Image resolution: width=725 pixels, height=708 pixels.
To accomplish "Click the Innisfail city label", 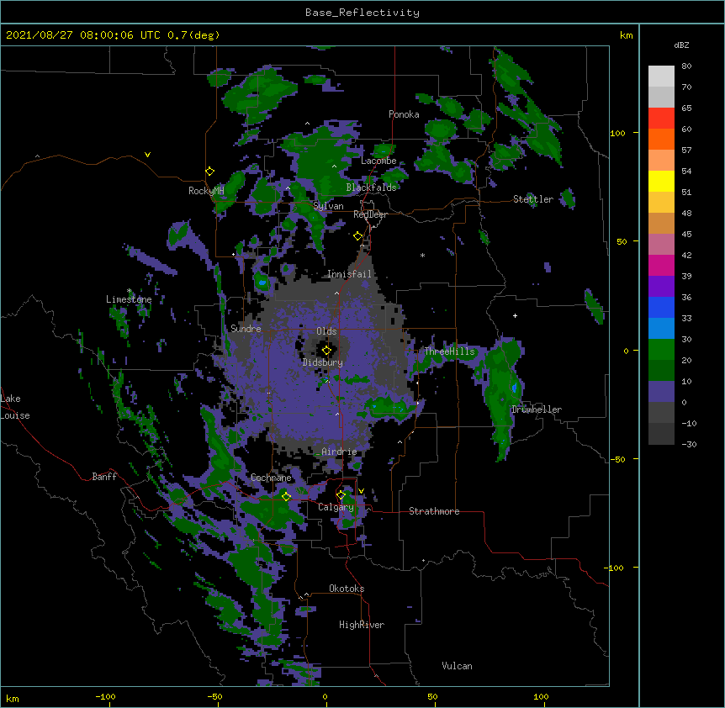I will (x=350, y=274).
